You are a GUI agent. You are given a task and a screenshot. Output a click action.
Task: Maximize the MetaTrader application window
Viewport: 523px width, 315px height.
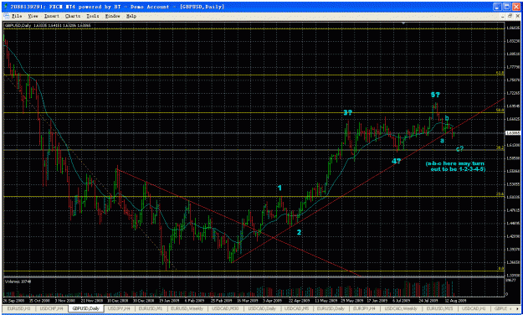point(506,7)
